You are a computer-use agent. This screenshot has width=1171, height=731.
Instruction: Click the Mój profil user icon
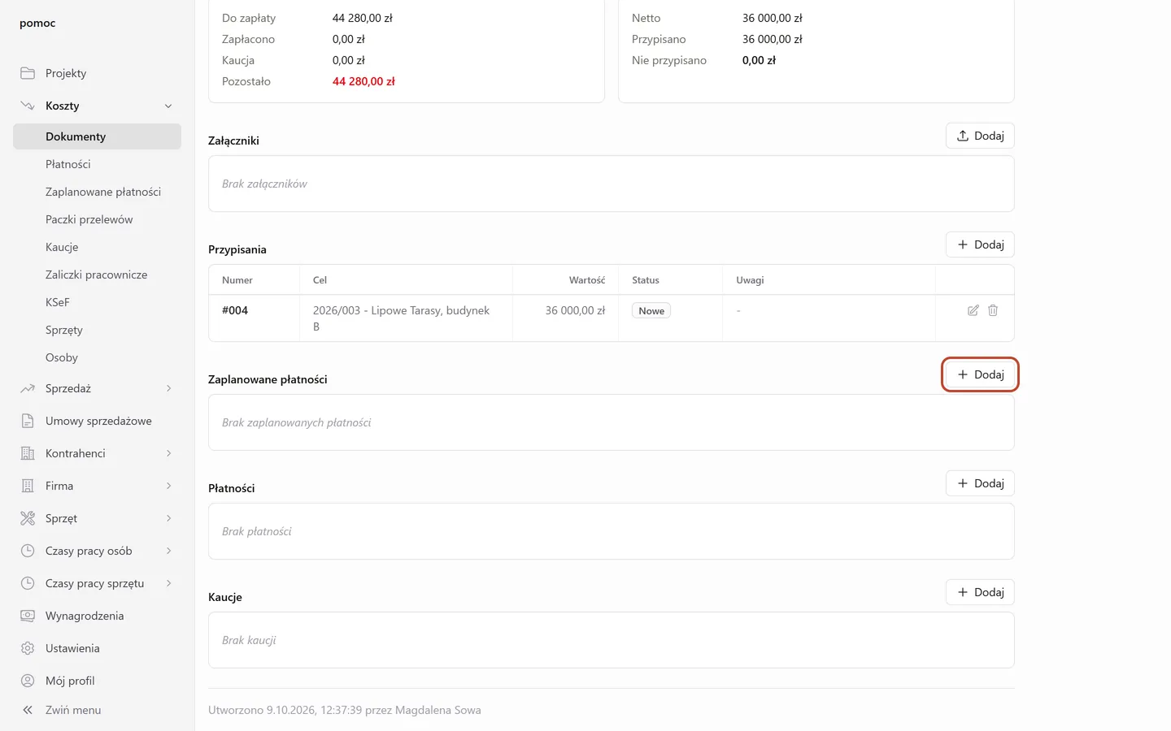28,681
